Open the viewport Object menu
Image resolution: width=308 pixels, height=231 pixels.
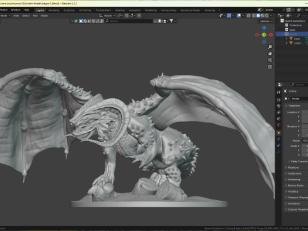click(44, 15)
